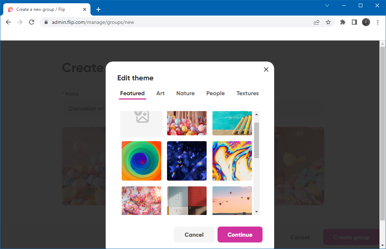The width and height of the screenshot is (386, 249).
Task: Click the upload custom image tile
Action: [141, 124]
